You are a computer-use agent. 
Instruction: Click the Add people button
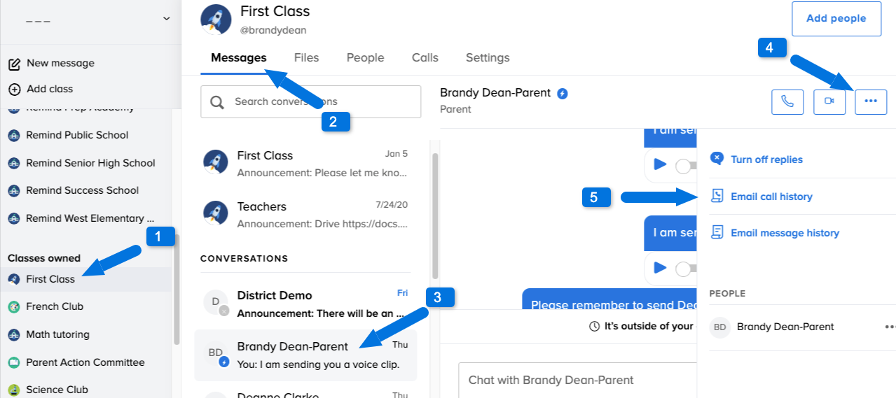point(836,19)
